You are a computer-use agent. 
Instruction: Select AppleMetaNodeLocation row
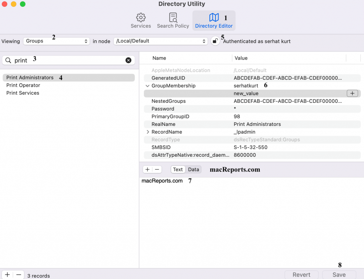coord(252,70)
